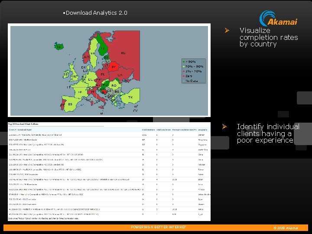Click the Singapore geography cell
312x234 pixels.
coord(202,145)
